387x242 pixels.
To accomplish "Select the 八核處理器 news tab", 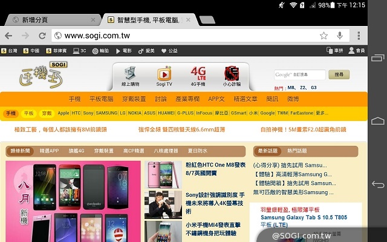I will pos(166,151).
